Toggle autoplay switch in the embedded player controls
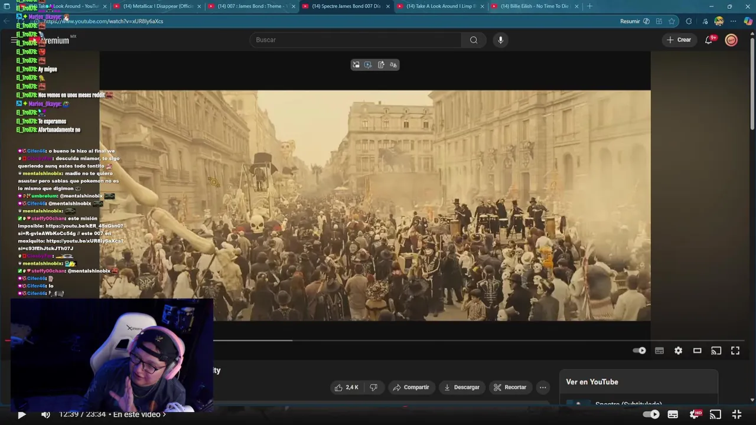Viewport: 756px width, 425px height. pos(640,351)
